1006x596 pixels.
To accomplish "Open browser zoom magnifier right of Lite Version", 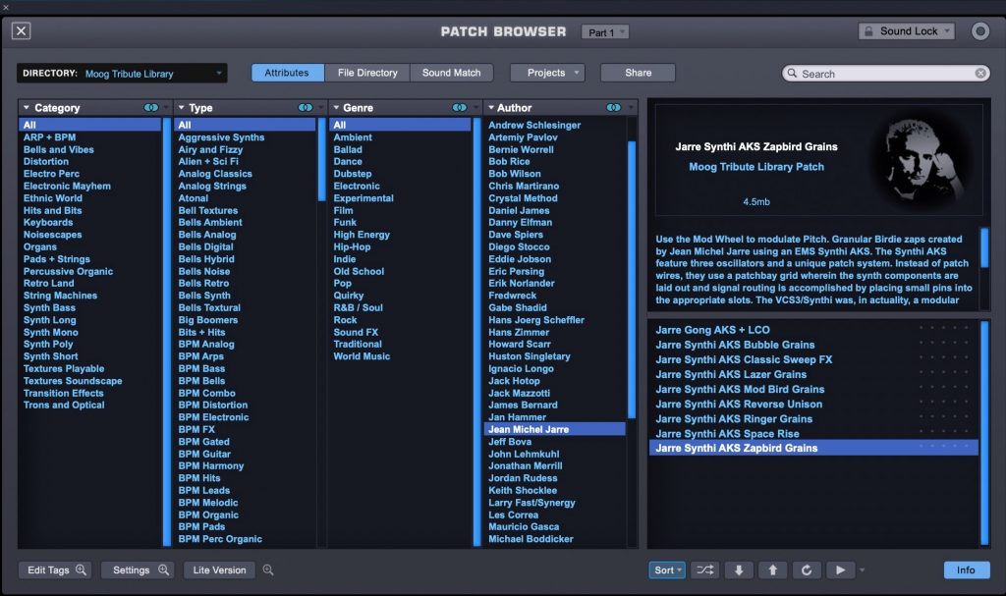I will 268,569.
